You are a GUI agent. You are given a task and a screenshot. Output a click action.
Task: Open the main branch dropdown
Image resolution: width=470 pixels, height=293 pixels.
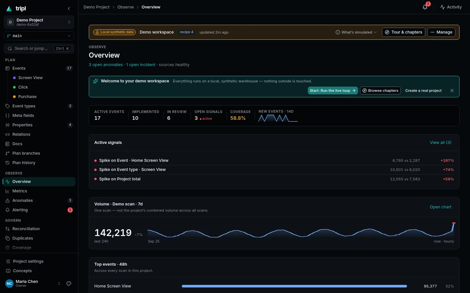click(39, 36)
